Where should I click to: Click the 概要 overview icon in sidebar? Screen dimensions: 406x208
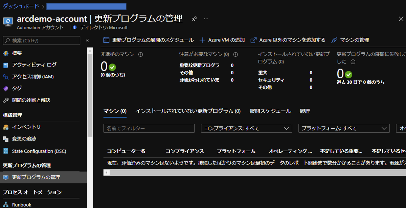[x=6, y=53]
